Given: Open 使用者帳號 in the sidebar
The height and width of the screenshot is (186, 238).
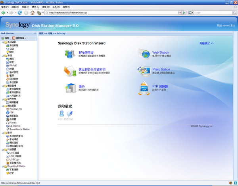Looking at the screenshot, I should pos(13,89).
